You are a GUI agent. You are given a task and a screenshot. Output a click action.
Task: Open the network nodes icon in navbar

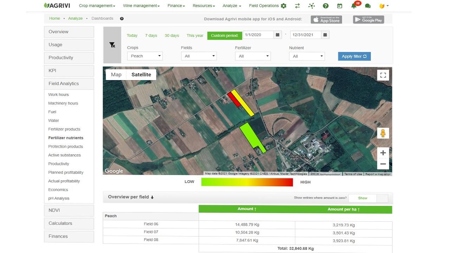[311, 6]
